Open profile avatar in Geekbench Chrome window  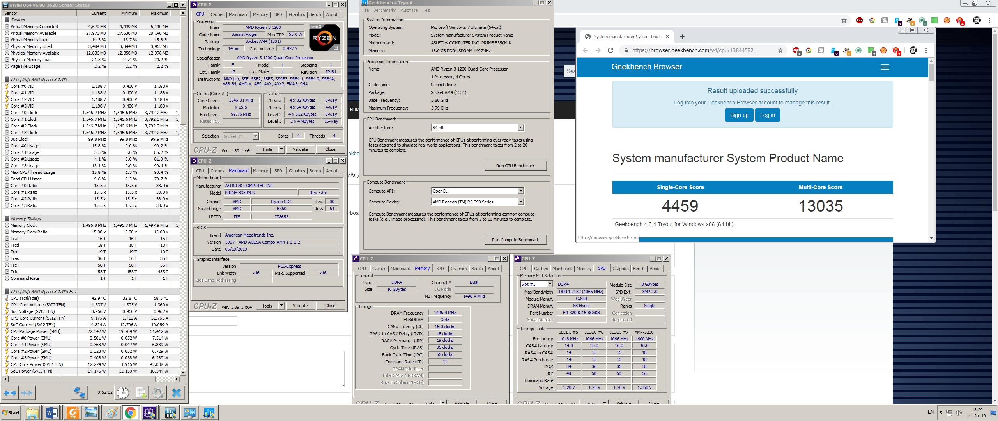tap(913, 50)
